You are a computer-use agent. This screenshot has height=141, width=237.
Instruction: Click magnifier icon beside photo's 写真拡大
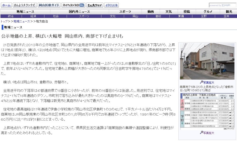click(x=201, y=82)
